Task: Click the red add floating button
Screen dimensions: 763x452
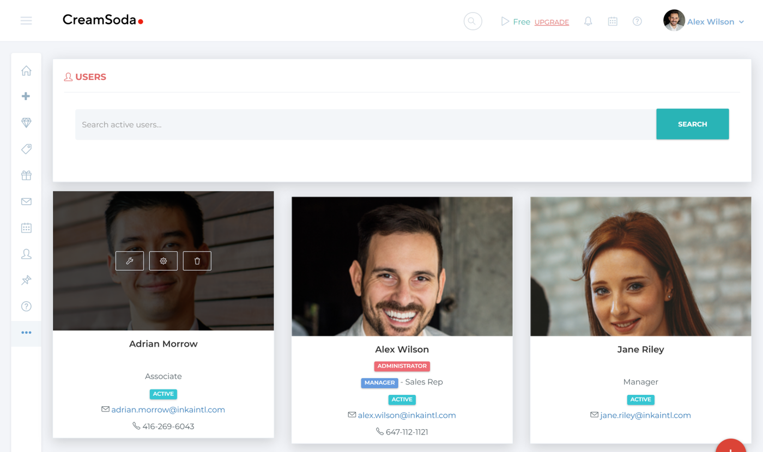Action: (731, 445)
